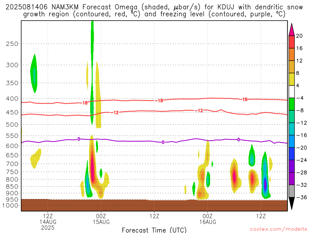Click the colorbar value label -36
Viewport: 310px width, 233px height.
click(302, 198)
